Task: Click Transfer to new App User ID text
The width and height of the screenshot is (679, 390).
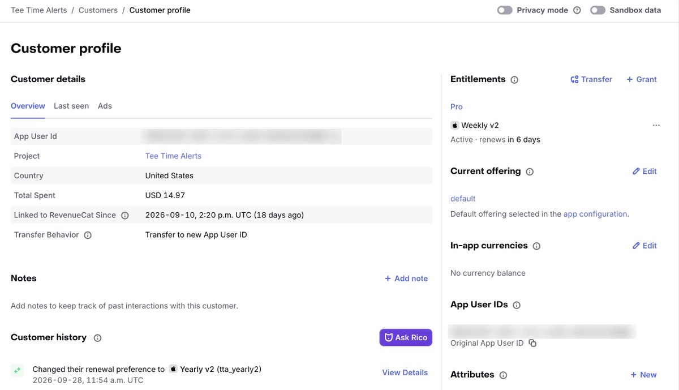Action: coord(196,235)
